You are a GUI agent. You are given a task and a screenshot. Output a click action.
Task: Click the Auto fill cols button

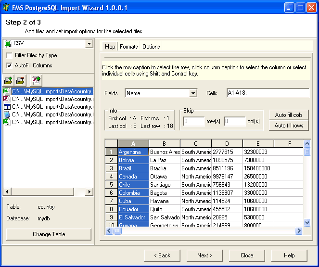289,115
